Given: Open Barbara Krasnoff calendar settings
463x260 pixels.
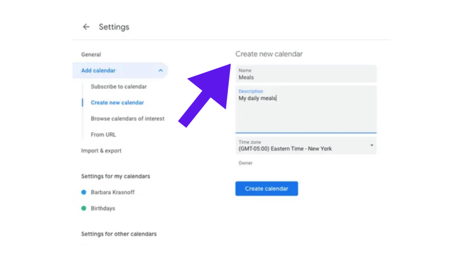Looking at the screenshot, I should 113,192.
